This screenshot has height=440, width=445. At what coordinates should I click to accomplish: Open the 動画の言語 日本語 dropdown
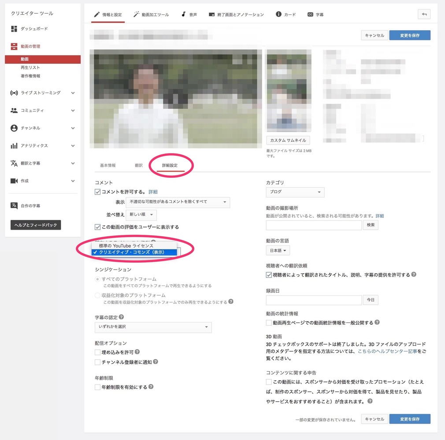278,250
